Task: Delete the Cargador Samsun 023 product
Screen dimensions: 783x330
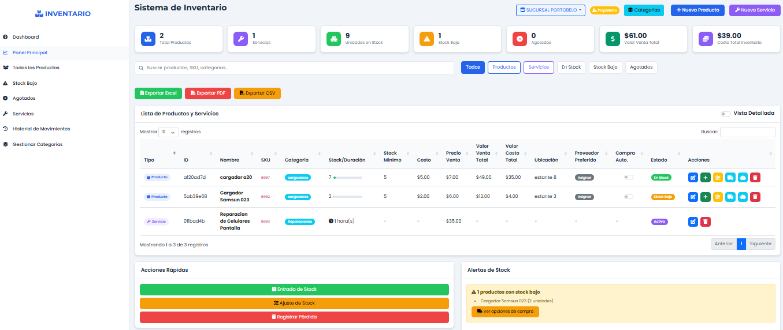Action: tap(755, 197)
